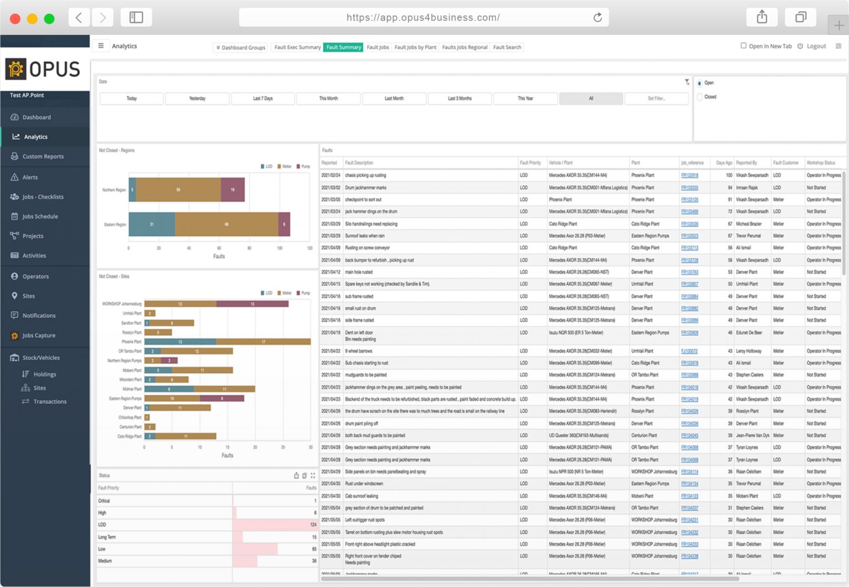Open the Fault Search tab
849x587 pixels.
pyautogui.click(x=507, y=48)
